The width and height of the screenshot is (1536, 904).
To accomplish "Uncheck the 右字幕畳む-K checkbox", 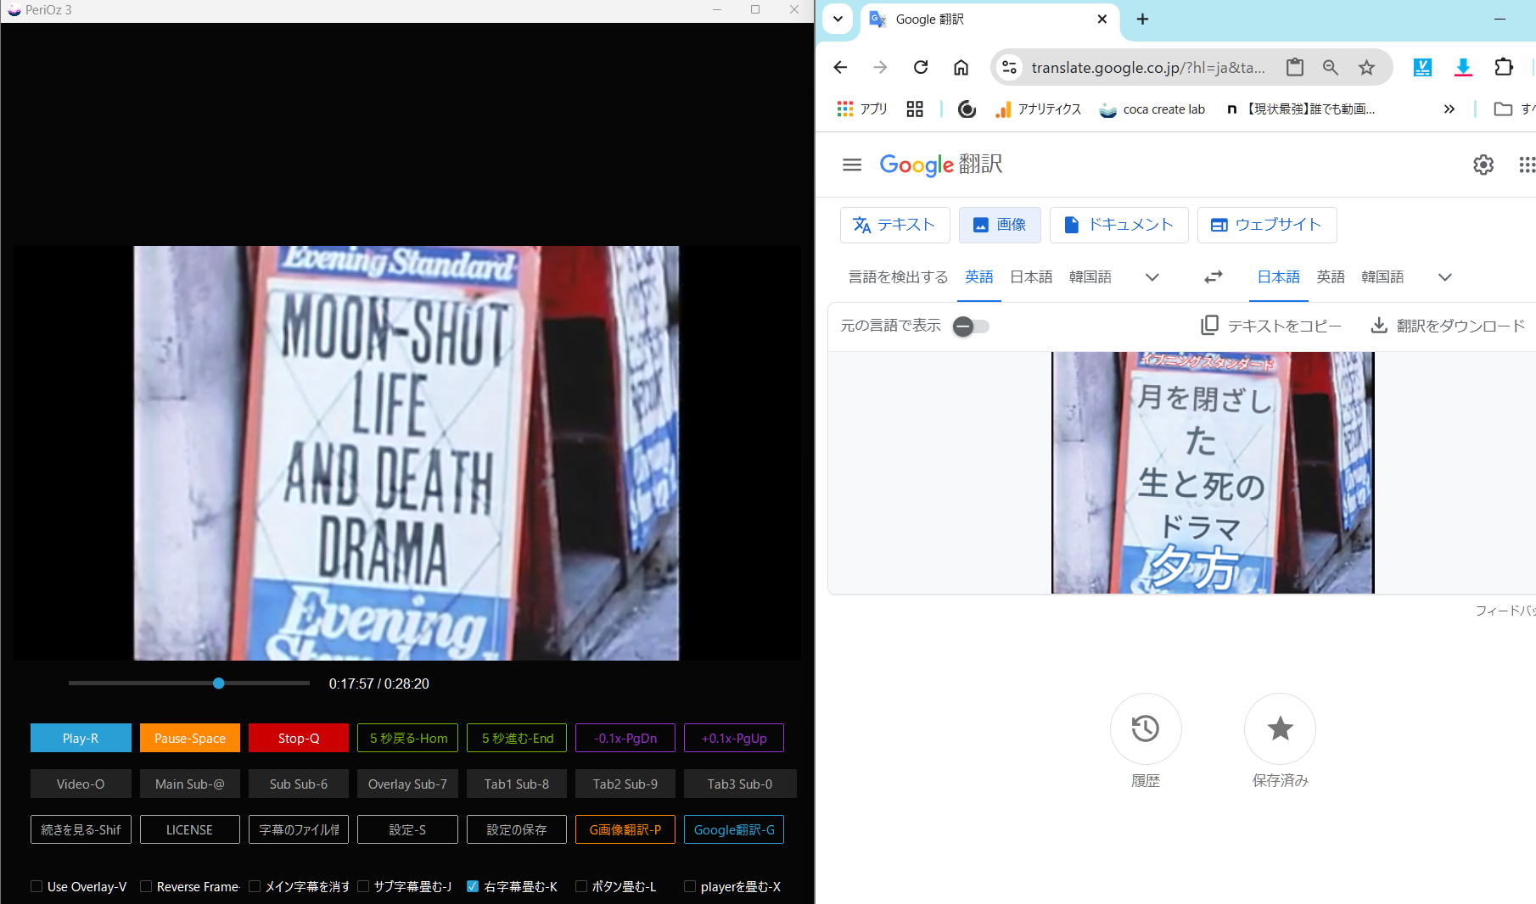I will click(x=473, y=886).
